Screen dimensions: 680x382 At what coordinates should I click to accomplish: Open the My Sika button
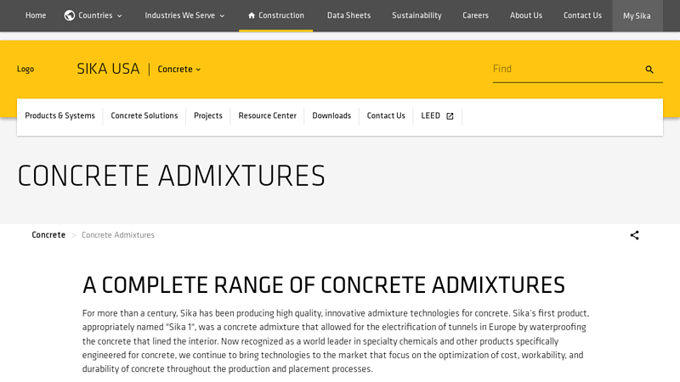tap(637, 15)
